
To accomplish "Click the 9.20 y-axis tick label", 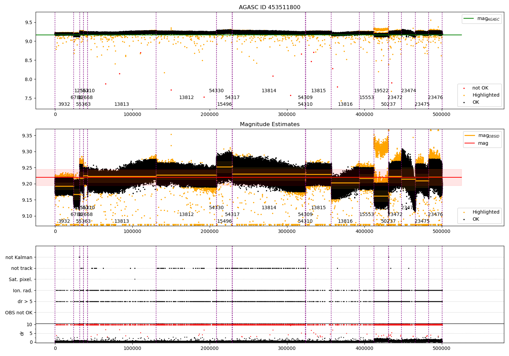I will pos(27,184).
